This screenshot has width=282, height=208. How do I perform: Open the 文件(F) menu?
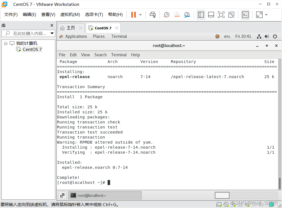click(11, 15)
